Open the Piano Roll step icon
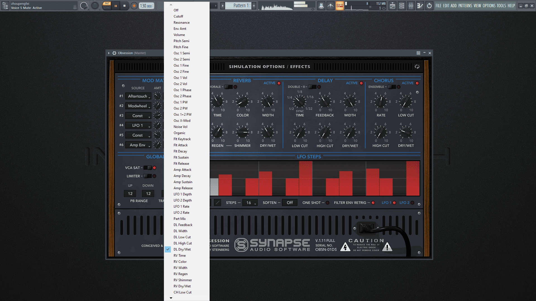The width and height of the screenshot is (536, 301). coord(420,6)
